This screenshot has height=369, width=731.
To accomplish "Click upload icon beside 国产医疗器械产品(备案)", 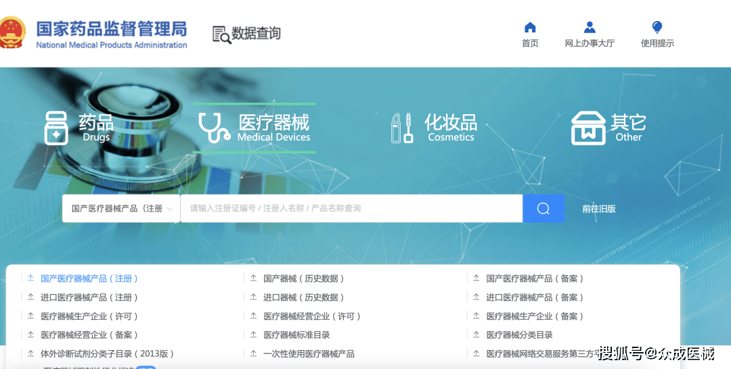I will 477,278.
